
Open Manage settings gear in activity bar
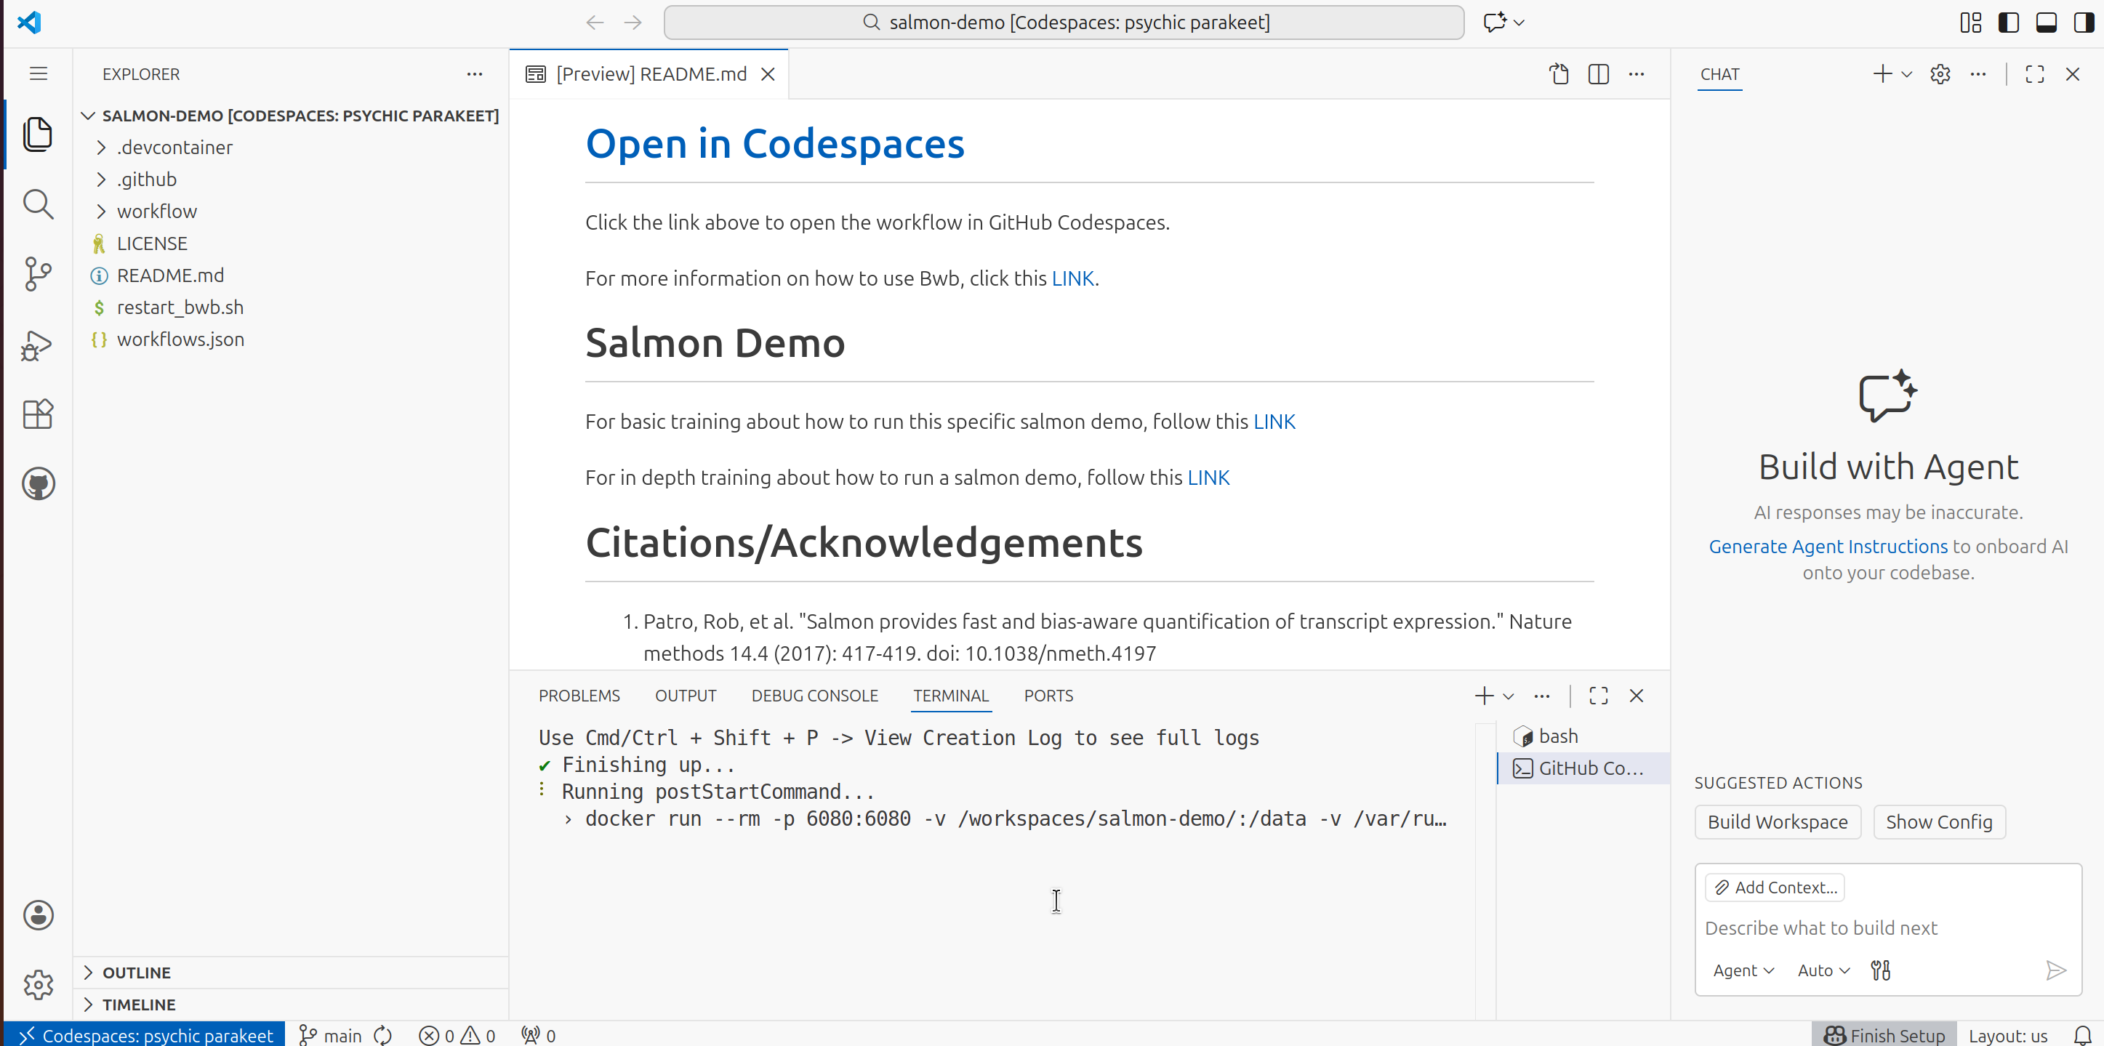coord(38,985)
